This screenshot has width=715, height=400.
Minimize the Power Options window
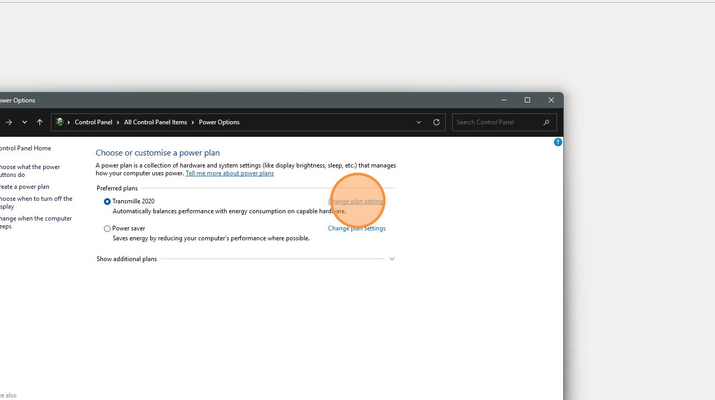504,100
